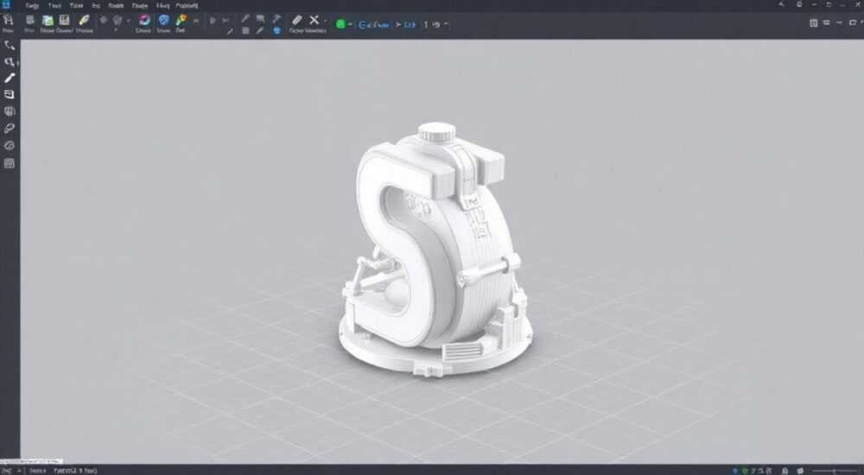Click the green square button in toolbar
This screenshot has width=864, height=475.
340,24
